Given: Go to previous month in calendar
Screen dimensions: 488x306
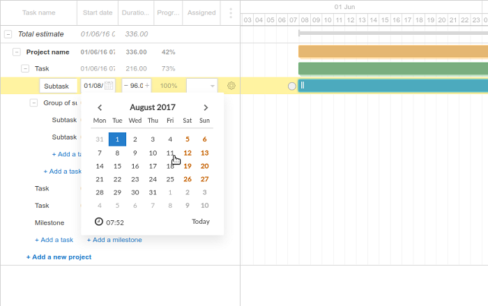Looking at the screenshot, I should pyautogui.click(x=100, y=107).
